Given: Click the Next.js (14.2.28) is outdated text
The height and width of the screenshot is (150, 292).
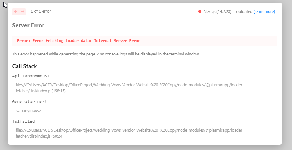Looking at the screenshot, I should [x=228, y=12].
